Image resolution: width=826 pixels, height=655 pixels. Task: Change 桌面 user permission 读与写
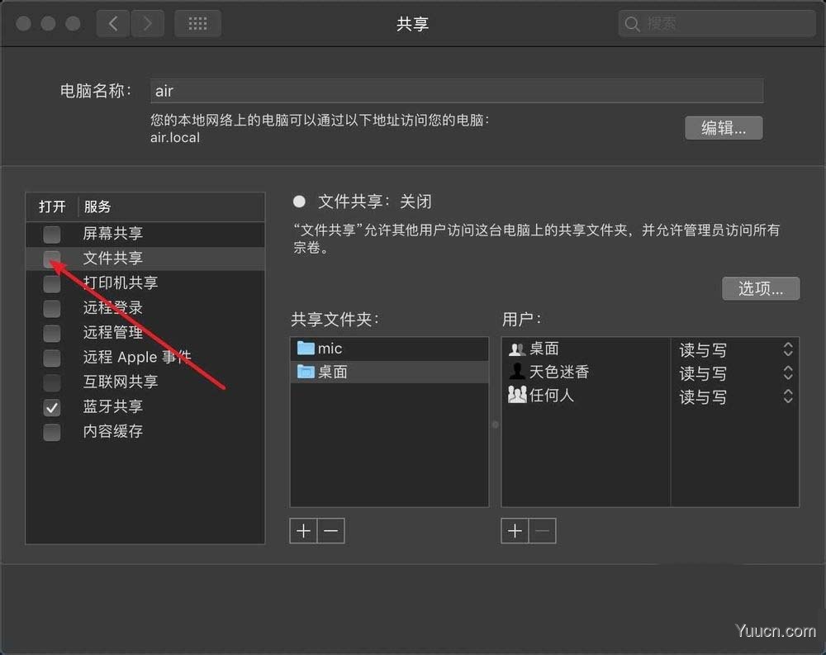tap(703, 350)
